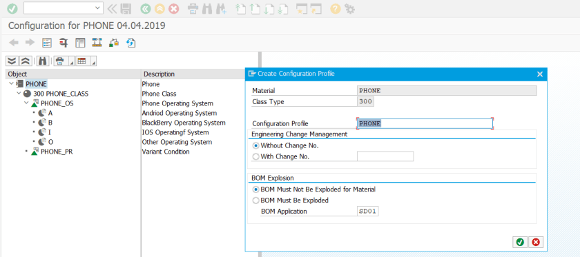
Task: Click the yellow Exit button
Action: coord(159,8)
